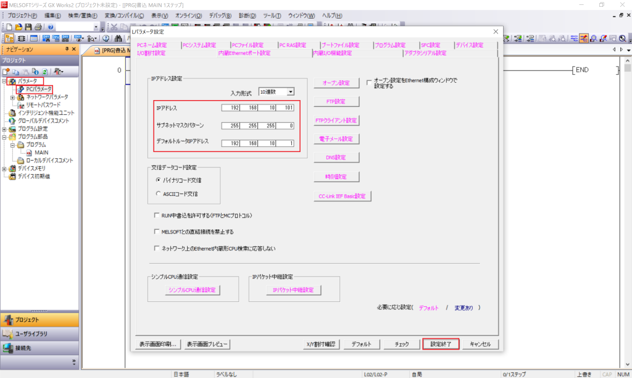Click the first IPアドレス octet field
Image resolution: width=632 pixels, height=378 pixels.
[231, 109]
